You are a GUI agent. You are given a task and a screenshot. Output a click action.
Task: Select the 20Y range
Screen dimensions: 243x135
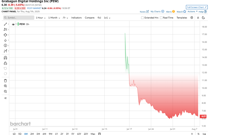pos(86,134)
